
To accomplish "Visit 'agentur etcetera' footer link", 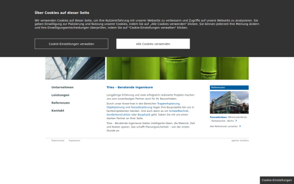I will pos(240,140).
